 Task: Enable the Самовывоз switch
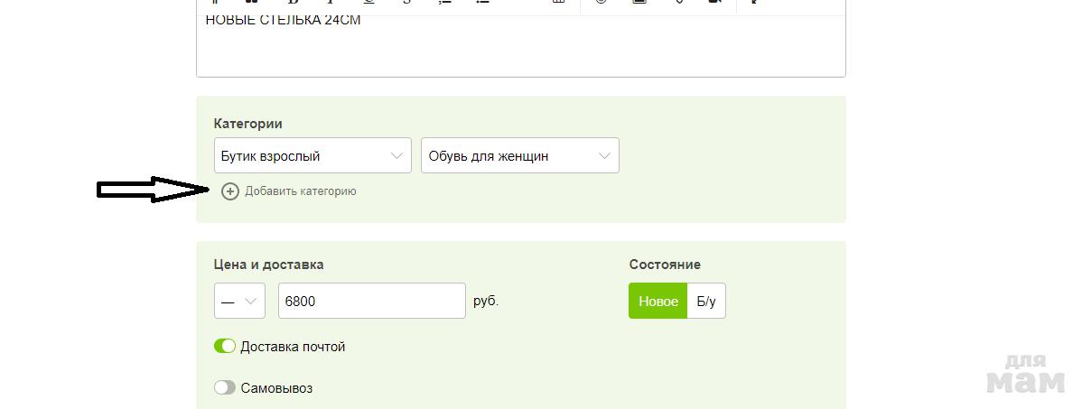225,388
